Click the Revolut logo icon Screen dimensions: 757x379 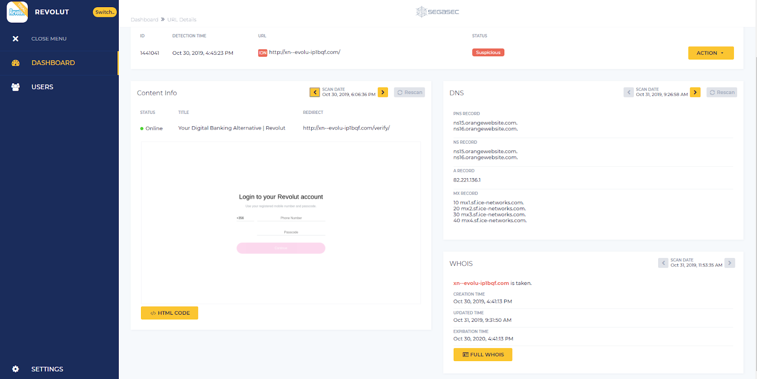pos(17,12)
